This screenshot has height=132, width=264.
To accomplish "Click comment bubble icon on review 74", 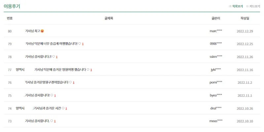I will (63, 108).
